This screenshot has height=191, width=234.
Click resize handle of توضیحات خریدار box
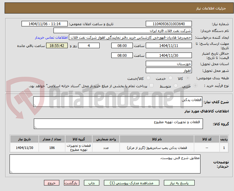[11, 172]
